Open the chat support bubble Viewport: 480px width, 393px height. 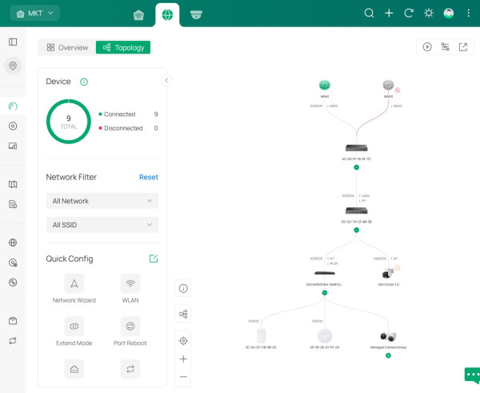pyautogui.click(x=471, y=376)
